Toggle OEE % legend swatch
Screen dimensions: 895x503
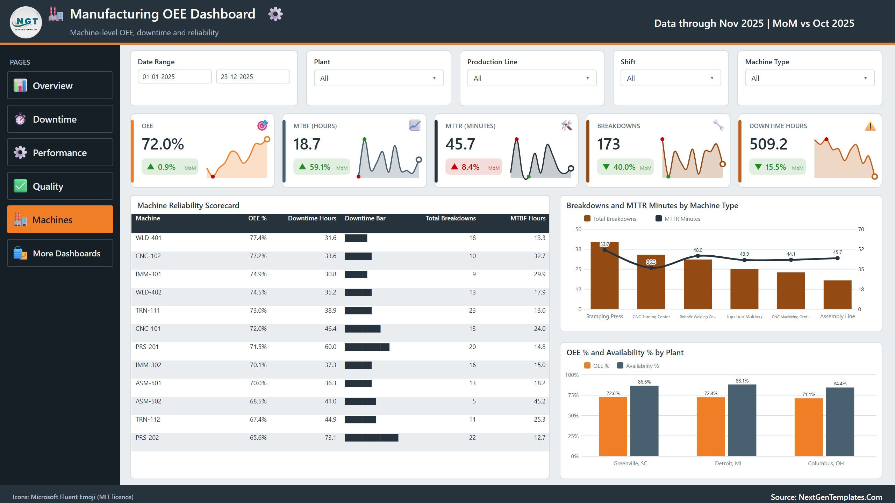tap(587, 366)
